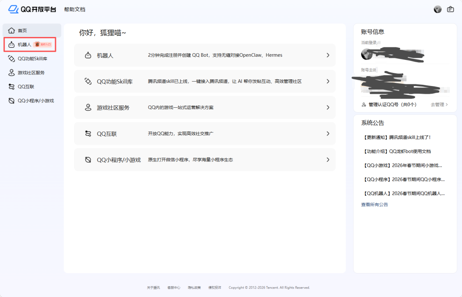Click the chevron next to 去管理
This screenshot has height=297, width=462.
point(447,105)
